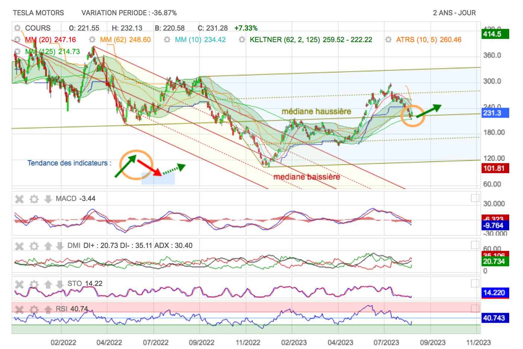Move STO panel up
The width and height of the screenshot is (523, 349).
[x=48, y=284]
